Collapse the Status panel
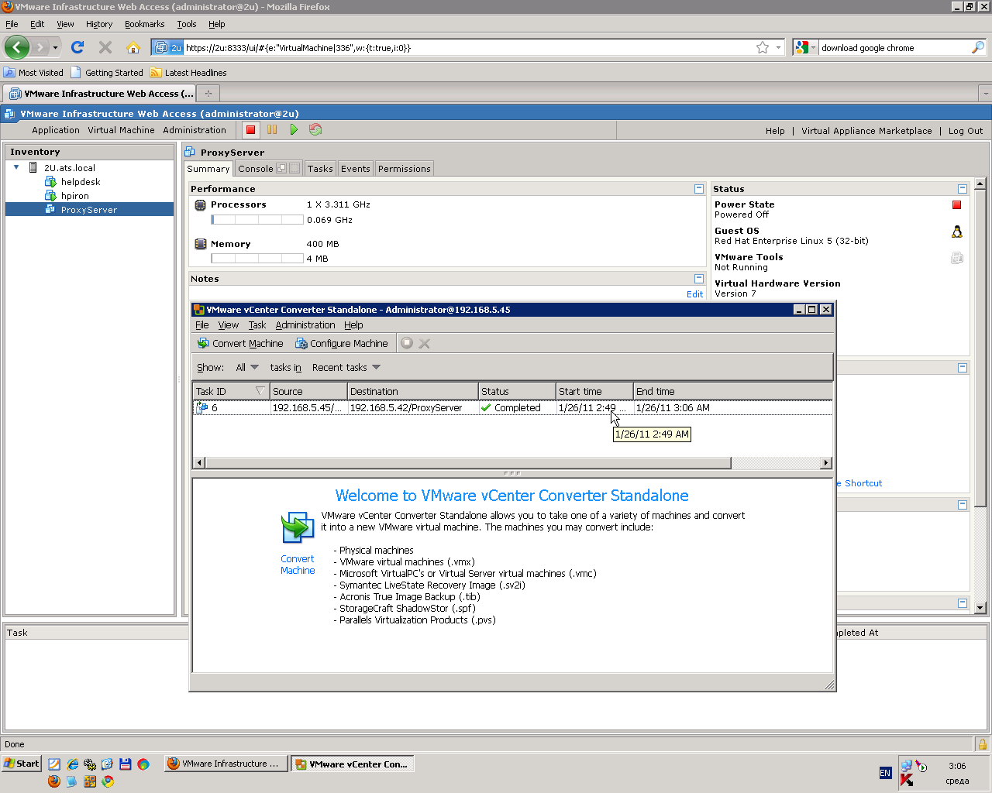 [x=963, y=189]
